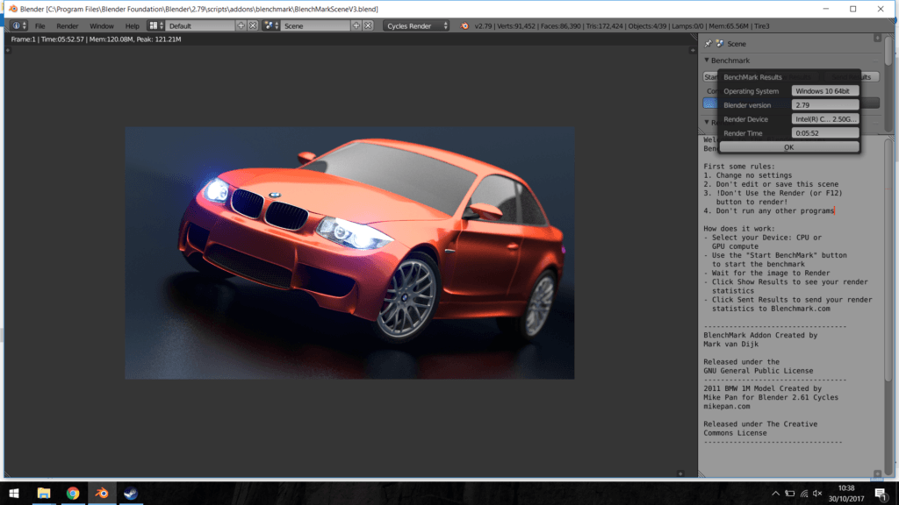Click the 'GNU General Public License' text
Screen dimensions: 899x505
click(758, 371)
